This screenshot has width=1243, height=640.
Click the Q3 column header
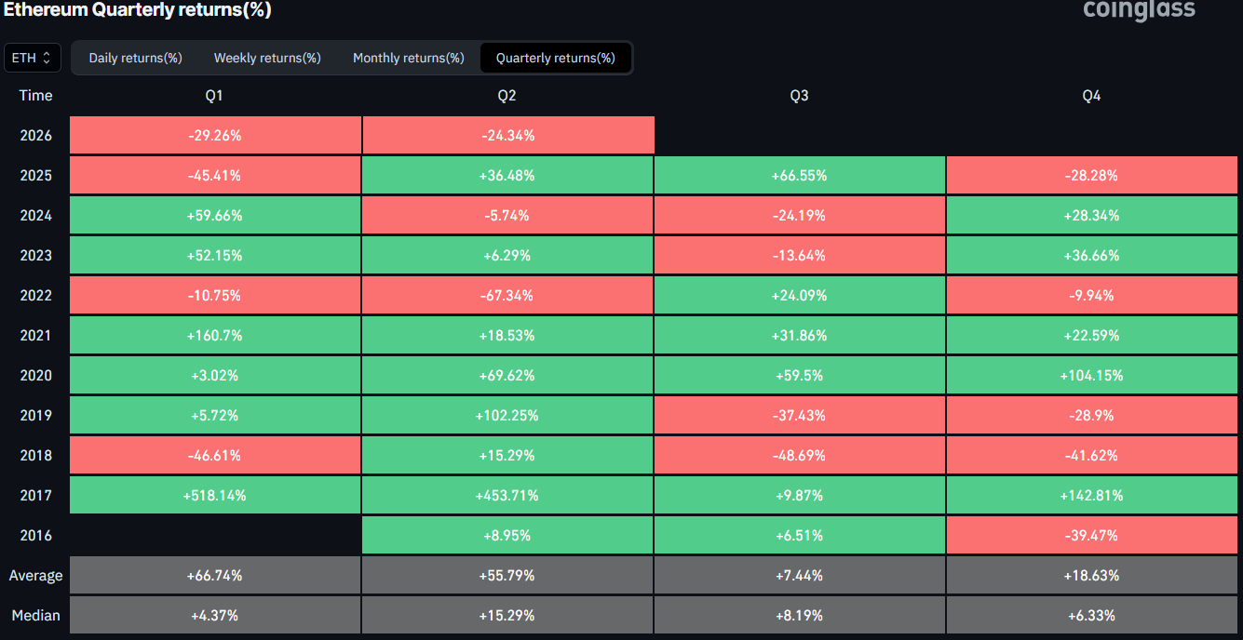(799, 96)
